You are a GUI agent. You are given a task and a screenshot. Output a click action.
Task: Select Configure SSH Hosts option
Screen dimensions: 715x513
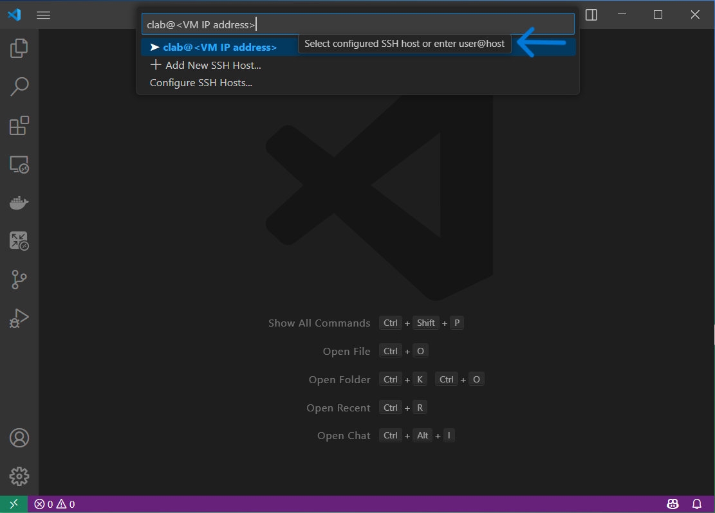[x=201, y=83]
